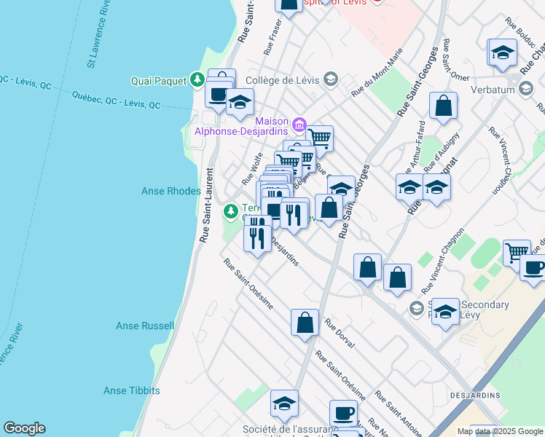545x437 pixels.
Task: Click the lowest restaurant marker near Desjardins street
Action: pyautogui.click(x=257, y=240)
